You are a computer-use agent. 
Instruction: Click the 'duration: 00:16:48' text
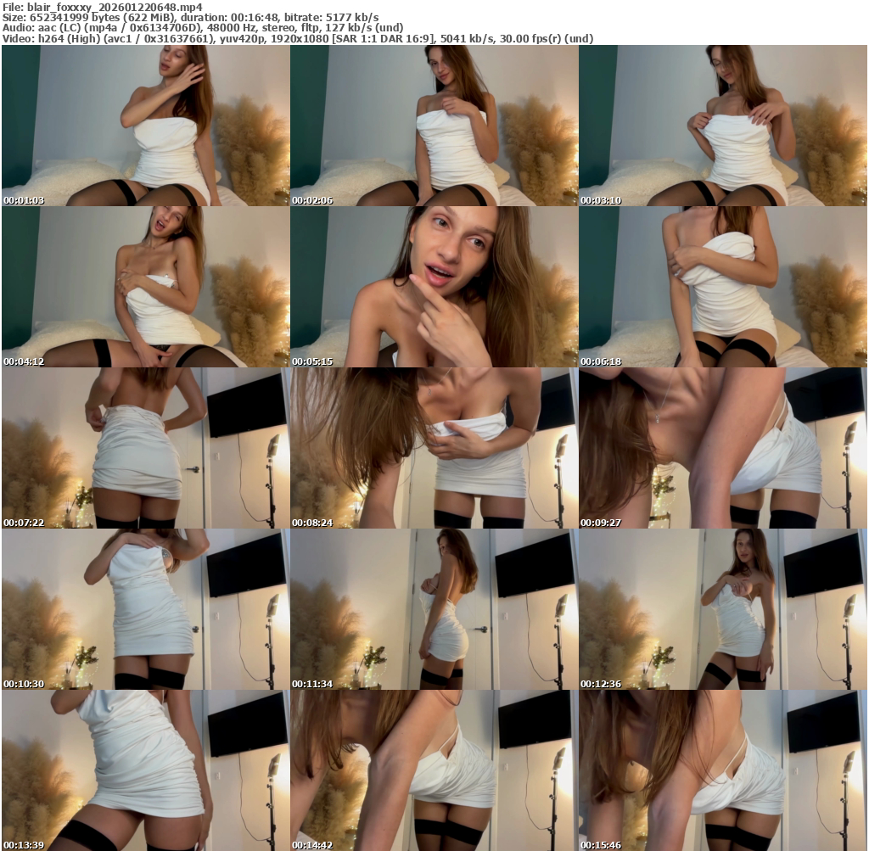pyautogui.click(x=229, y=18)
